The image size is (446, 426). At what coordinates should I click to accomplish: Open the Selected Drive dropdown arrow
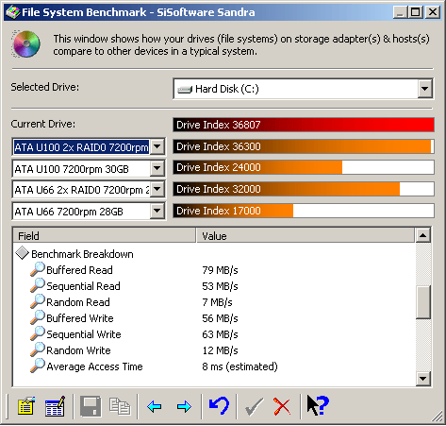click(x=425, y=89)
